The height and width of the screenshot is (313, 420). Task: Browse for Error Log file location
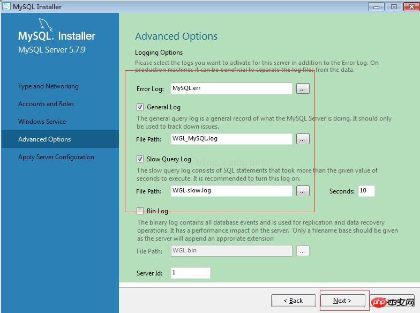[303, 88]
